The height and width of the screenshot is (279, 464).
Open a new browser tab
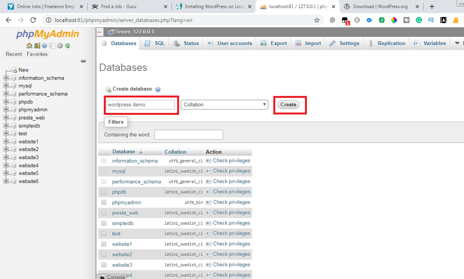[x=432, y=7]
